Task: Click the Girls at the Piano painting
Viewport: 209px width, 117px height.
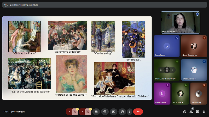Action: [x=25, y=36]
